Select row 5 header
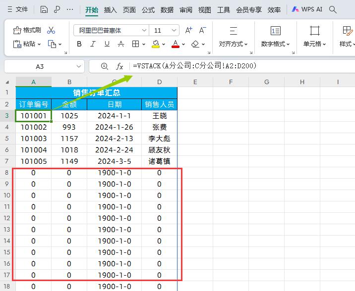Image resolution: width=355 pixels, height=291 pixels. tap(7, 138)
